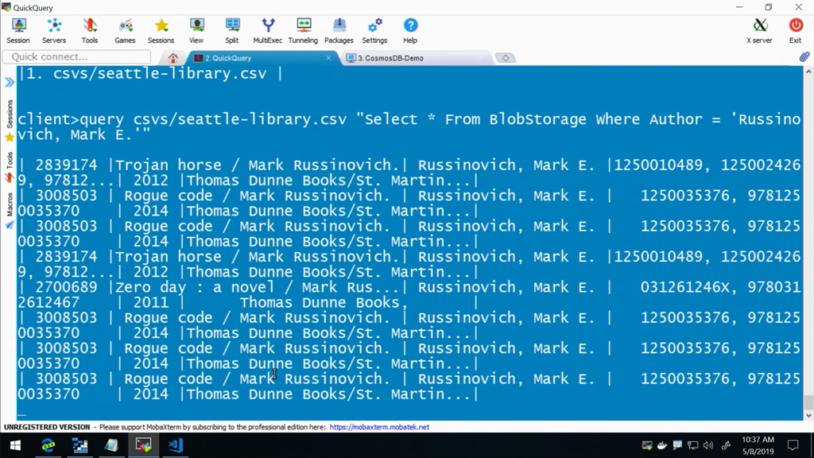Click the 'UNREGISTERED VERSION' status text
814x458 pixels.
[47, 427]
